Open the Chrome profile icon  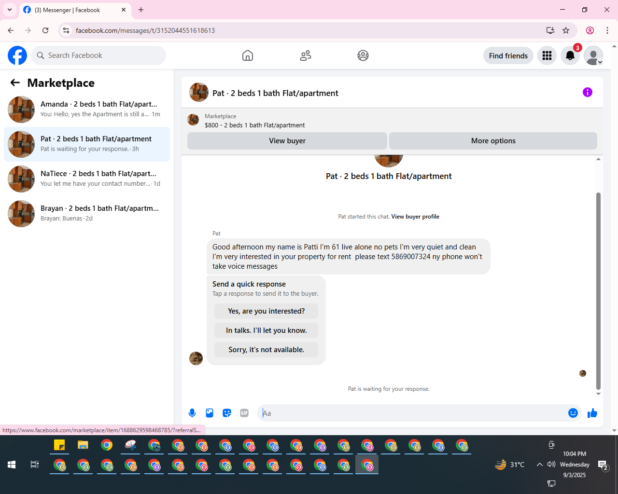tap(590, 30)
